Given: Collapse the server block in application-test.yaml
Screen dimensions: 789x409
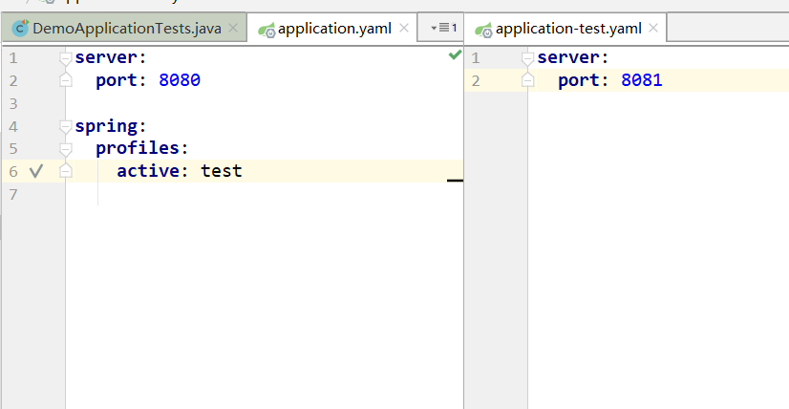Looking at the screenshot, I should click(527, 58).
